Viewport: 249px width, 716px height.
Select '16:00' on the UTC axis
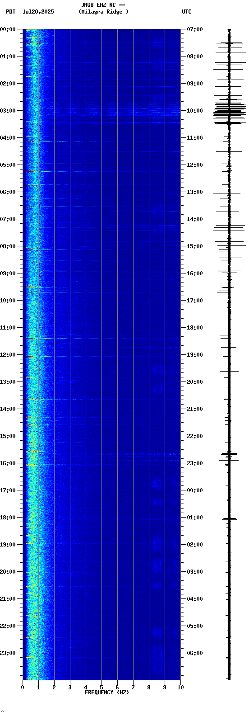click(195, 273)
